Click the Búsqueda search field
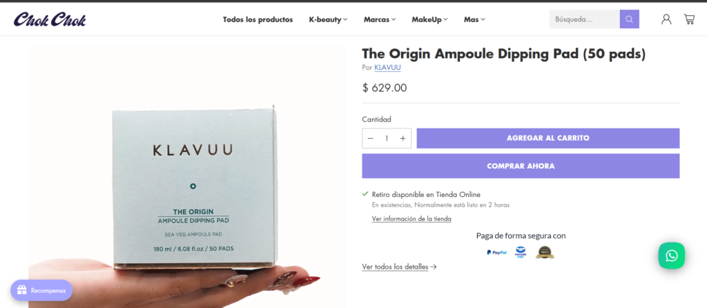Screen dimensions: 707x308 click(584, 19)
